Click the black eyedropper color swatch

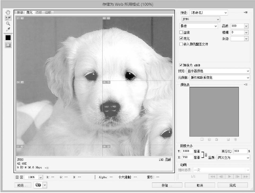click(x=8, y=37)
